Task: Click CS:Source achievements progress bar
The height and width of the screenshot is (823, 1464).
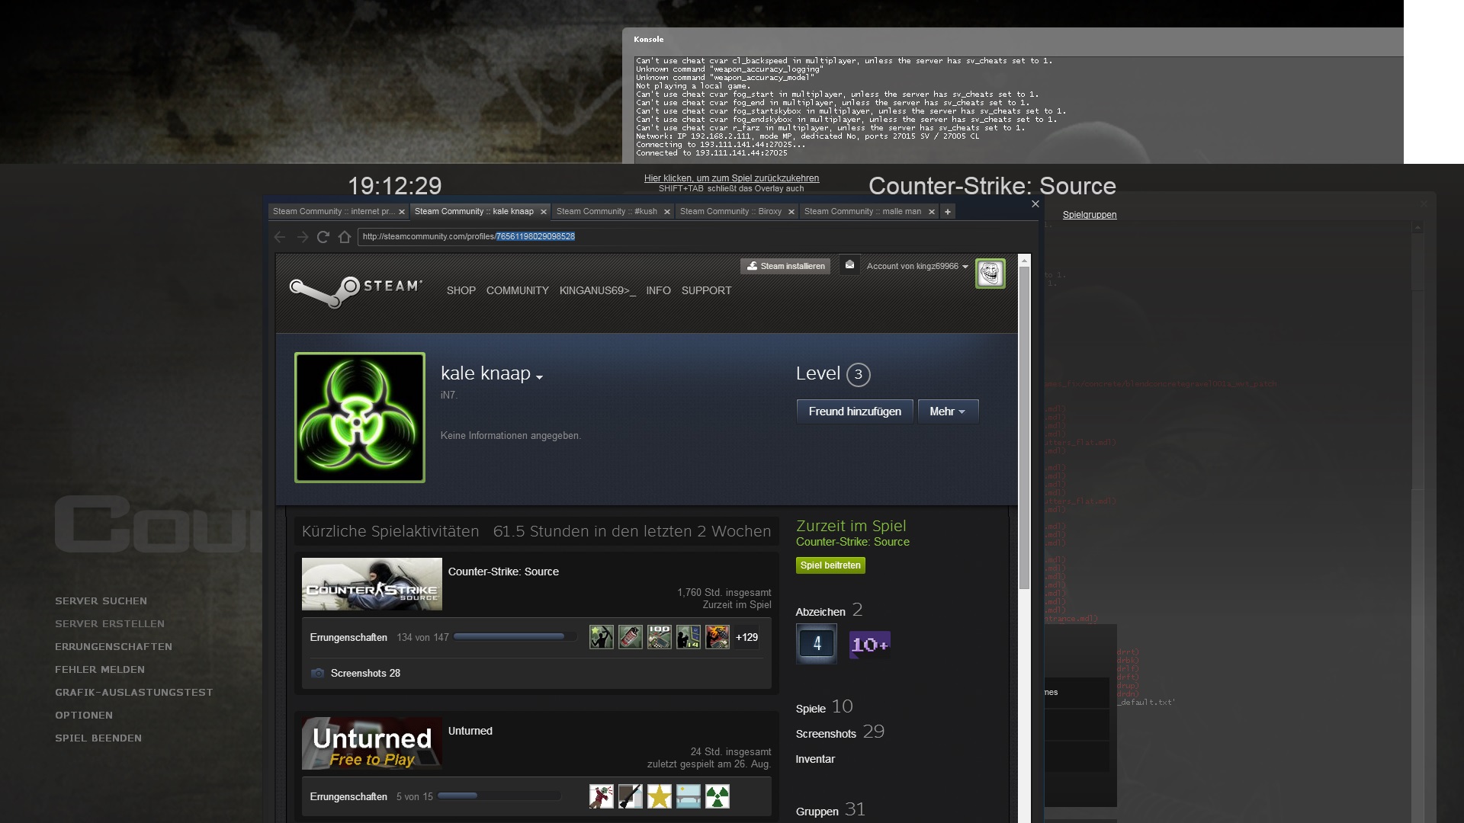Action: pos(515,637)
